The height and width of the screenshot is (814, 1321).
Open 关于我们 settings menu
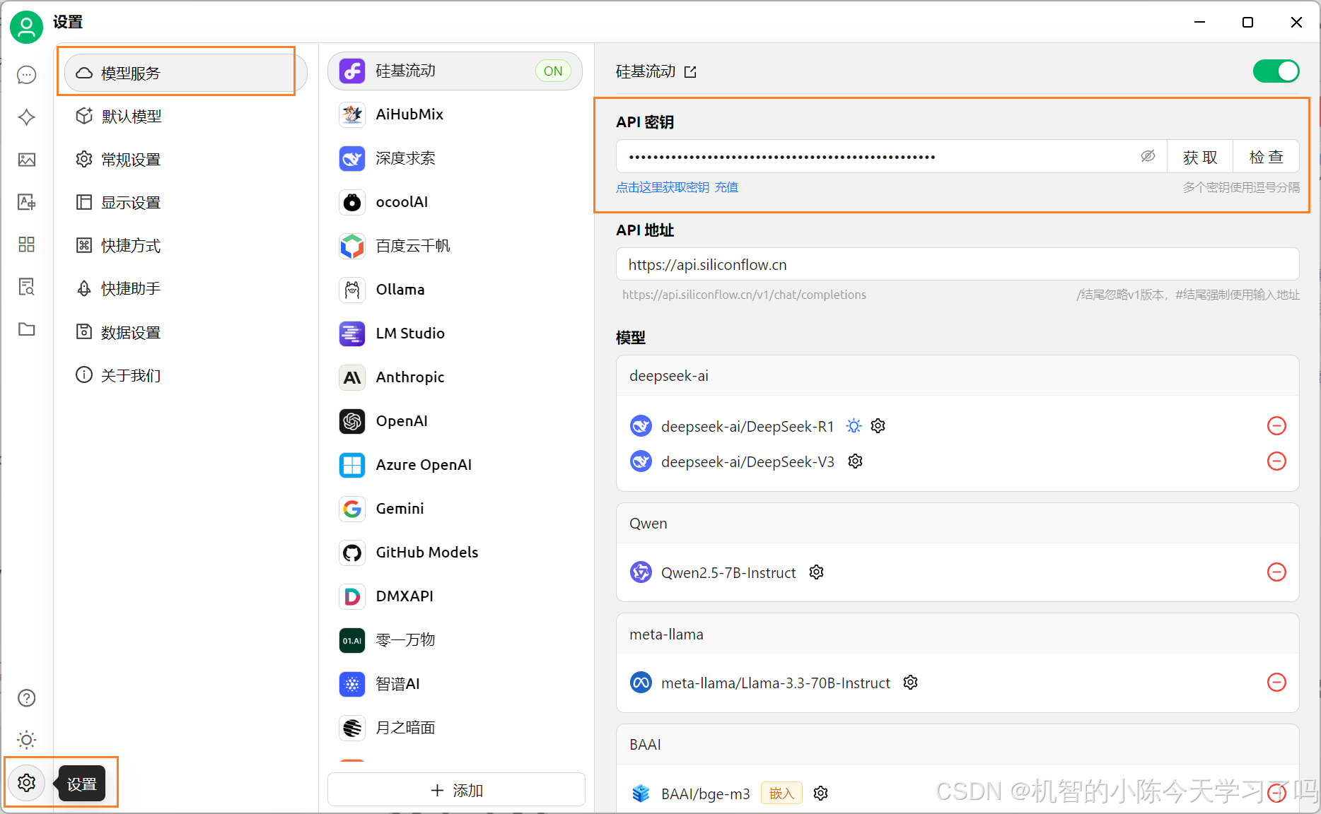186,375
